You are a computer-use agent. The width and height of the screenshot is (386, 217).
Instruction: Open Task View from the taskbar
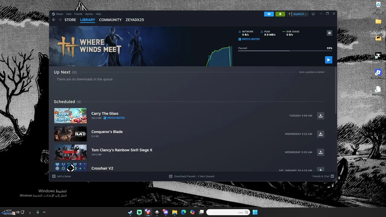[x=201, y=212]
